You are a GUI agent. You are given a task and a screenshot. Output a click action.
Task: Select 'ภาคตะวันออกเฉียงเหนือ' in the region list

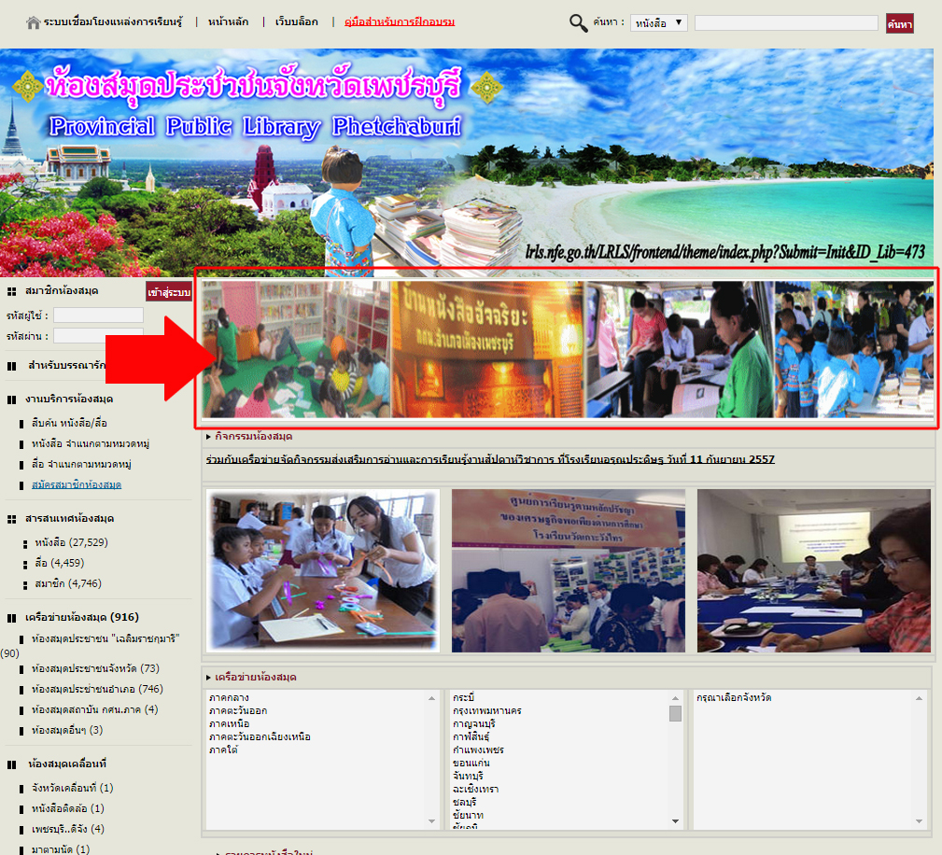coord(260,737)
